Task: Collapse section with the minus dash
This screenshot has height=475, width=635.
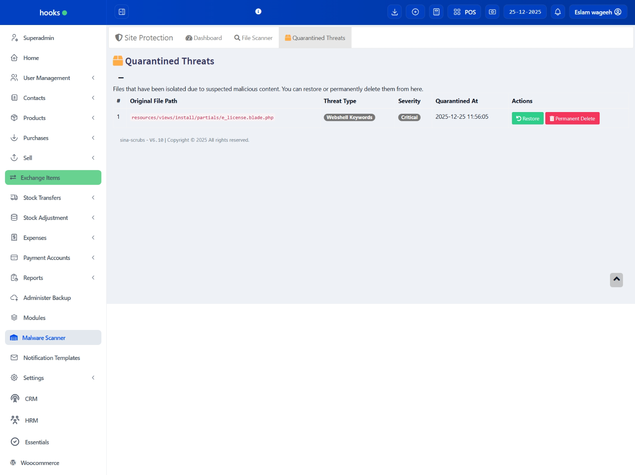Action: tap(121, 77)
